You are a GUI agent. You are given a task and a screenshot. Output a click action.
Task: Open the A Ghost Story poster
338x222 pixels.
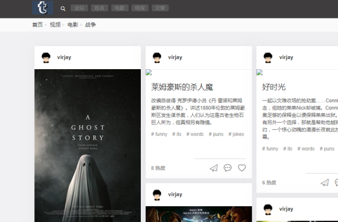click(x=87, y=146)
